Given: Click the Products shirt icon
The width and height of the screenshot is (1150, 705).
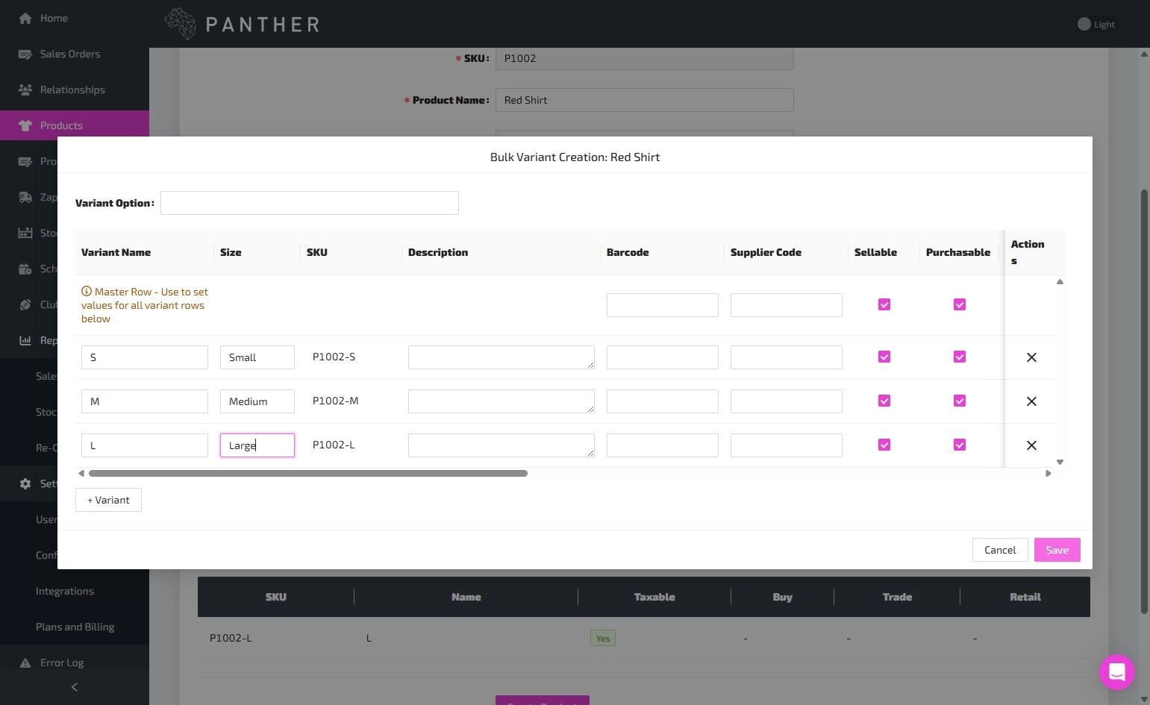Looking at the screenshot, I should [x=25, y=125].
